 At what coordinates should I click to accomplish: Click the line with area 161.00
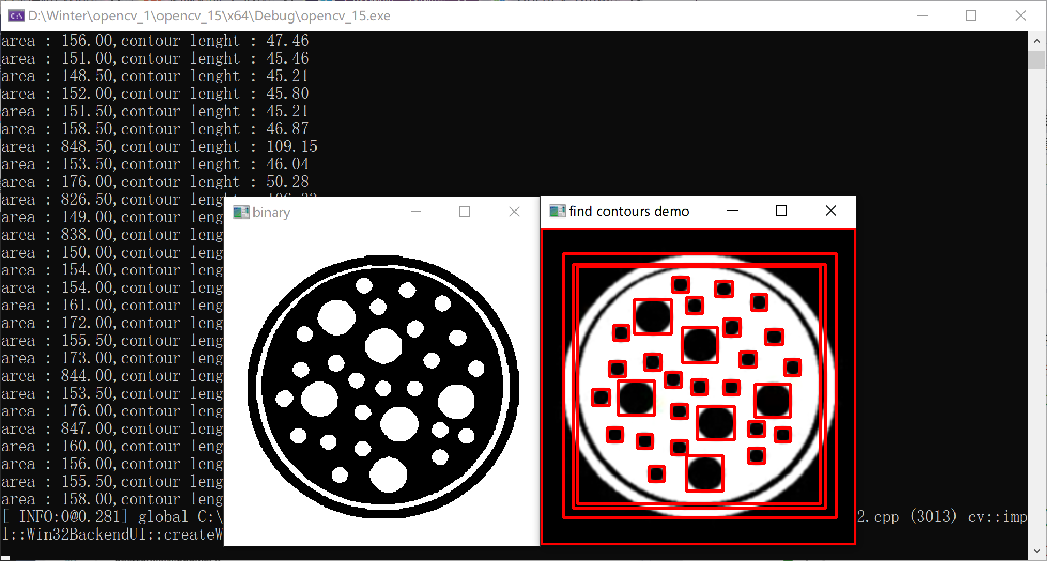pyautogui.click(x=112, y=305)
